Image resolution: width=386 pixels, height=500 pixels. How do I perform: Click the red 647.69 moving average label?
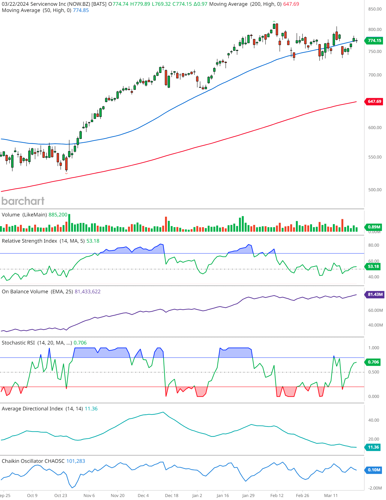click(x=374, y=101)
